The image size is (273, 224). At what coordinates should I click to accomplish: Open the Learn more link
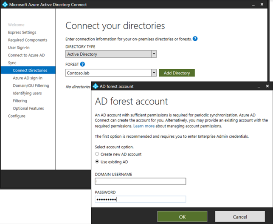click(144, 127)
